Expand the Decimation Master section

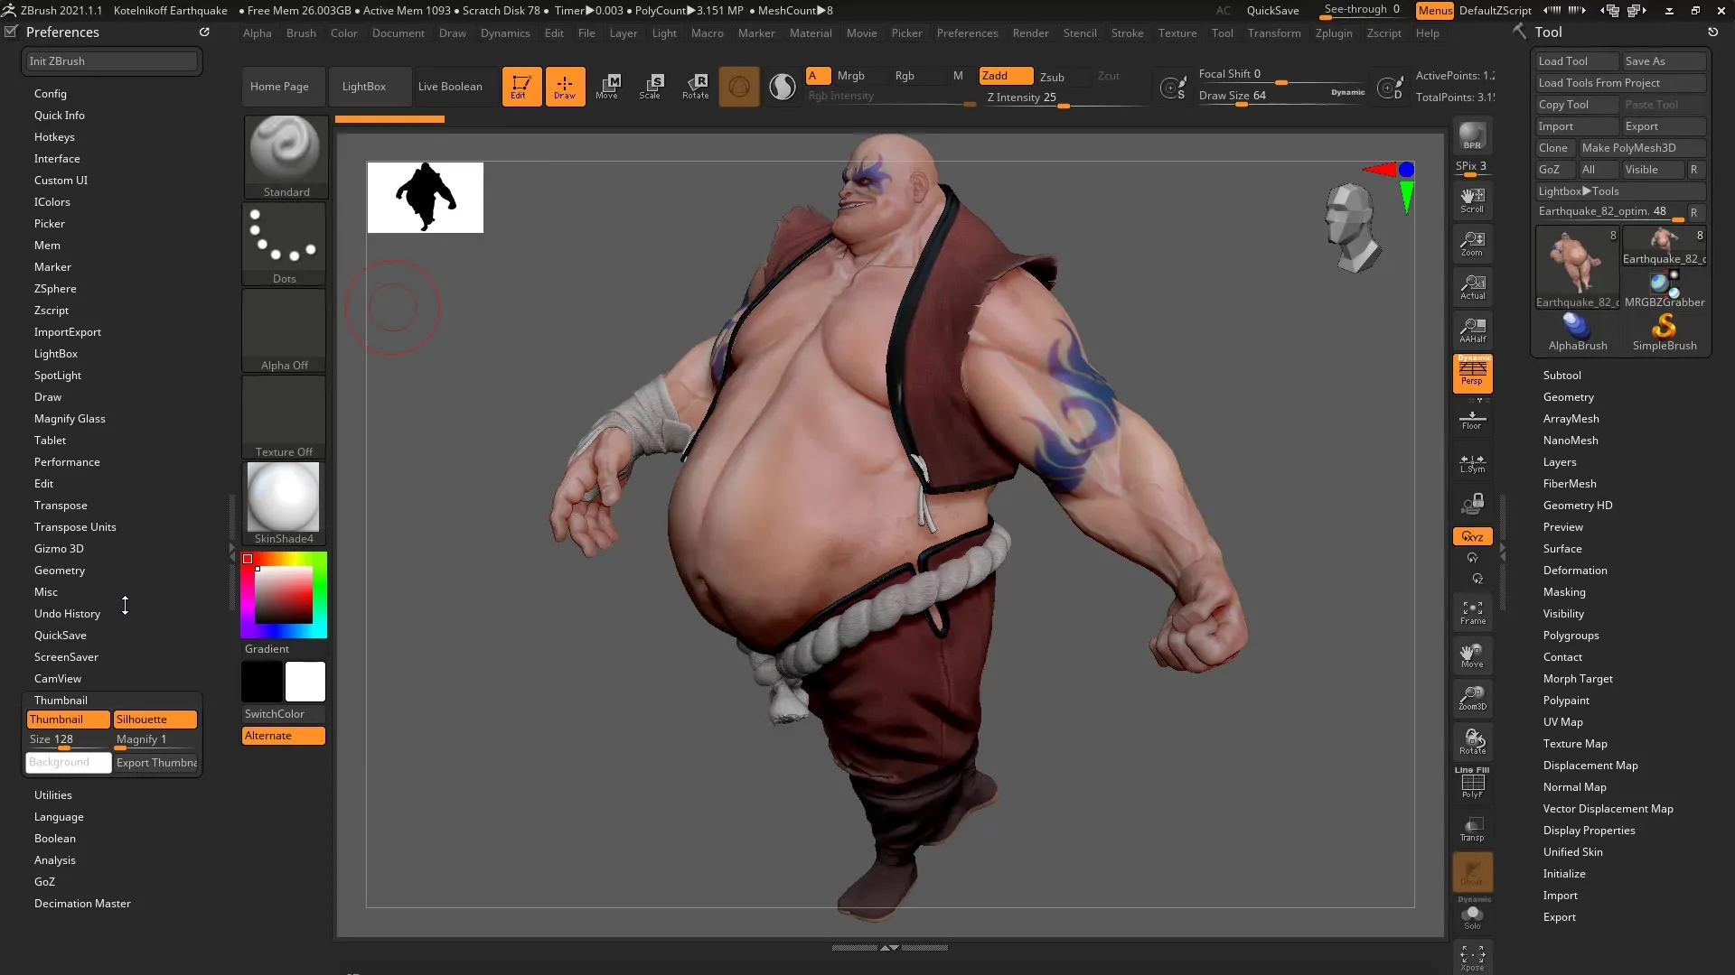(x=82, y=904)
